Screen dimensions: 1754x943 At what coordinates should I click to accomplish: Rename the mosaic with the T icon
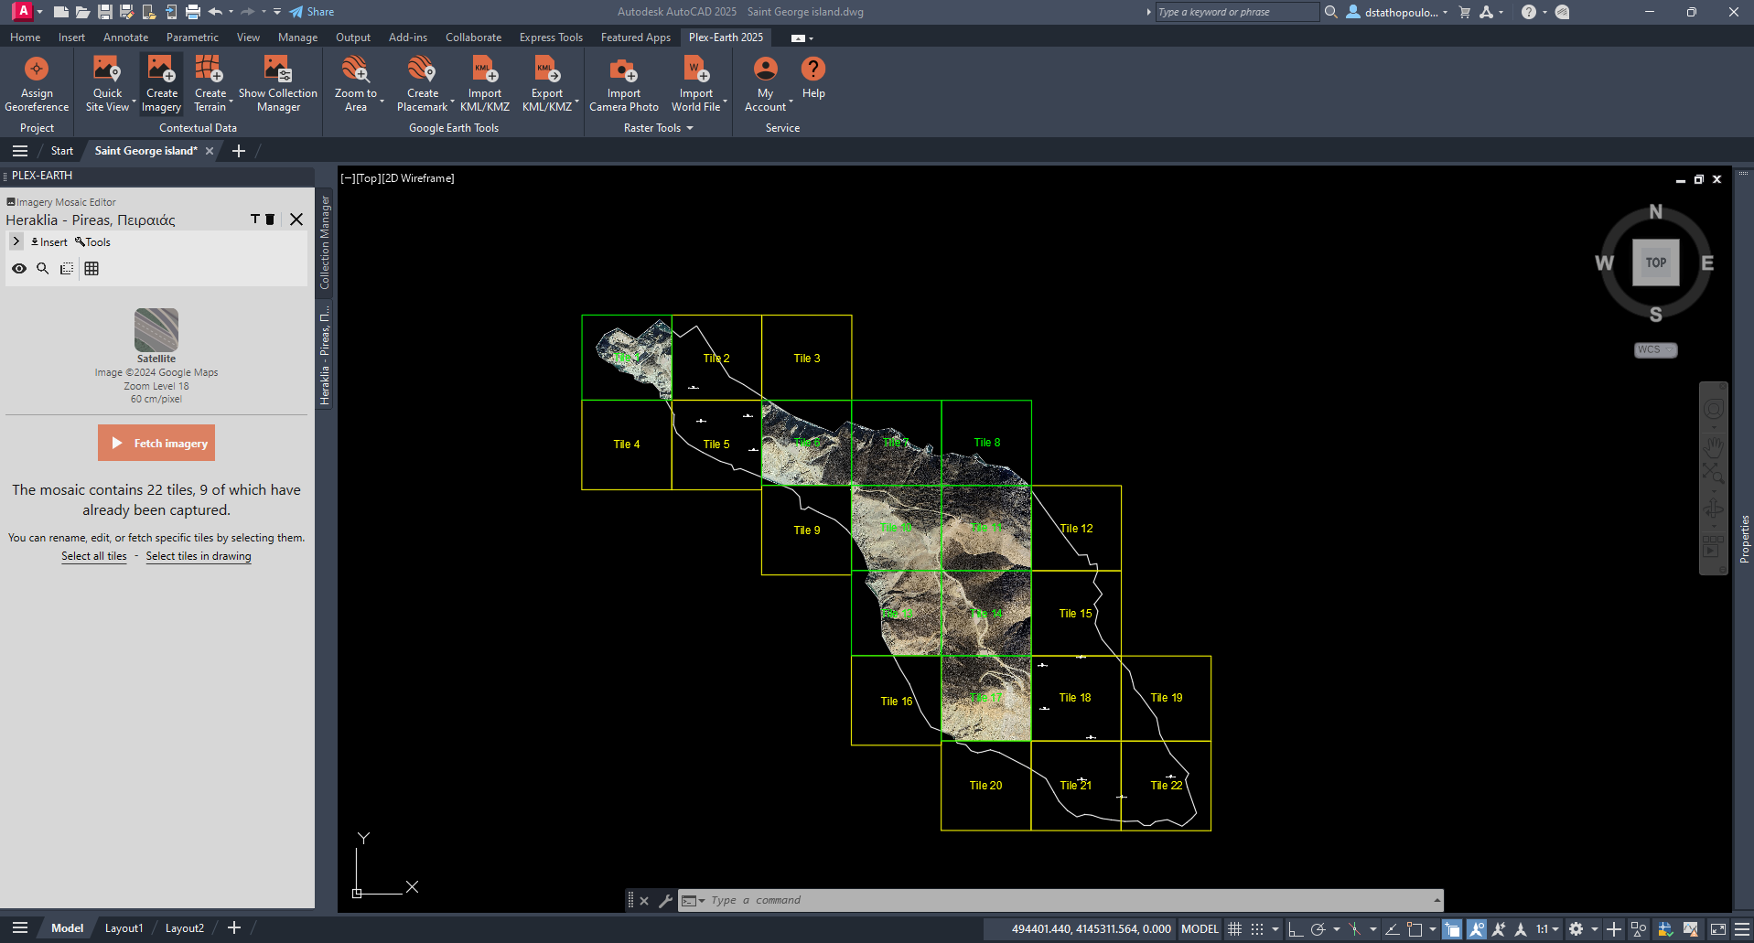pyautogui.click(x=255, y=220)
